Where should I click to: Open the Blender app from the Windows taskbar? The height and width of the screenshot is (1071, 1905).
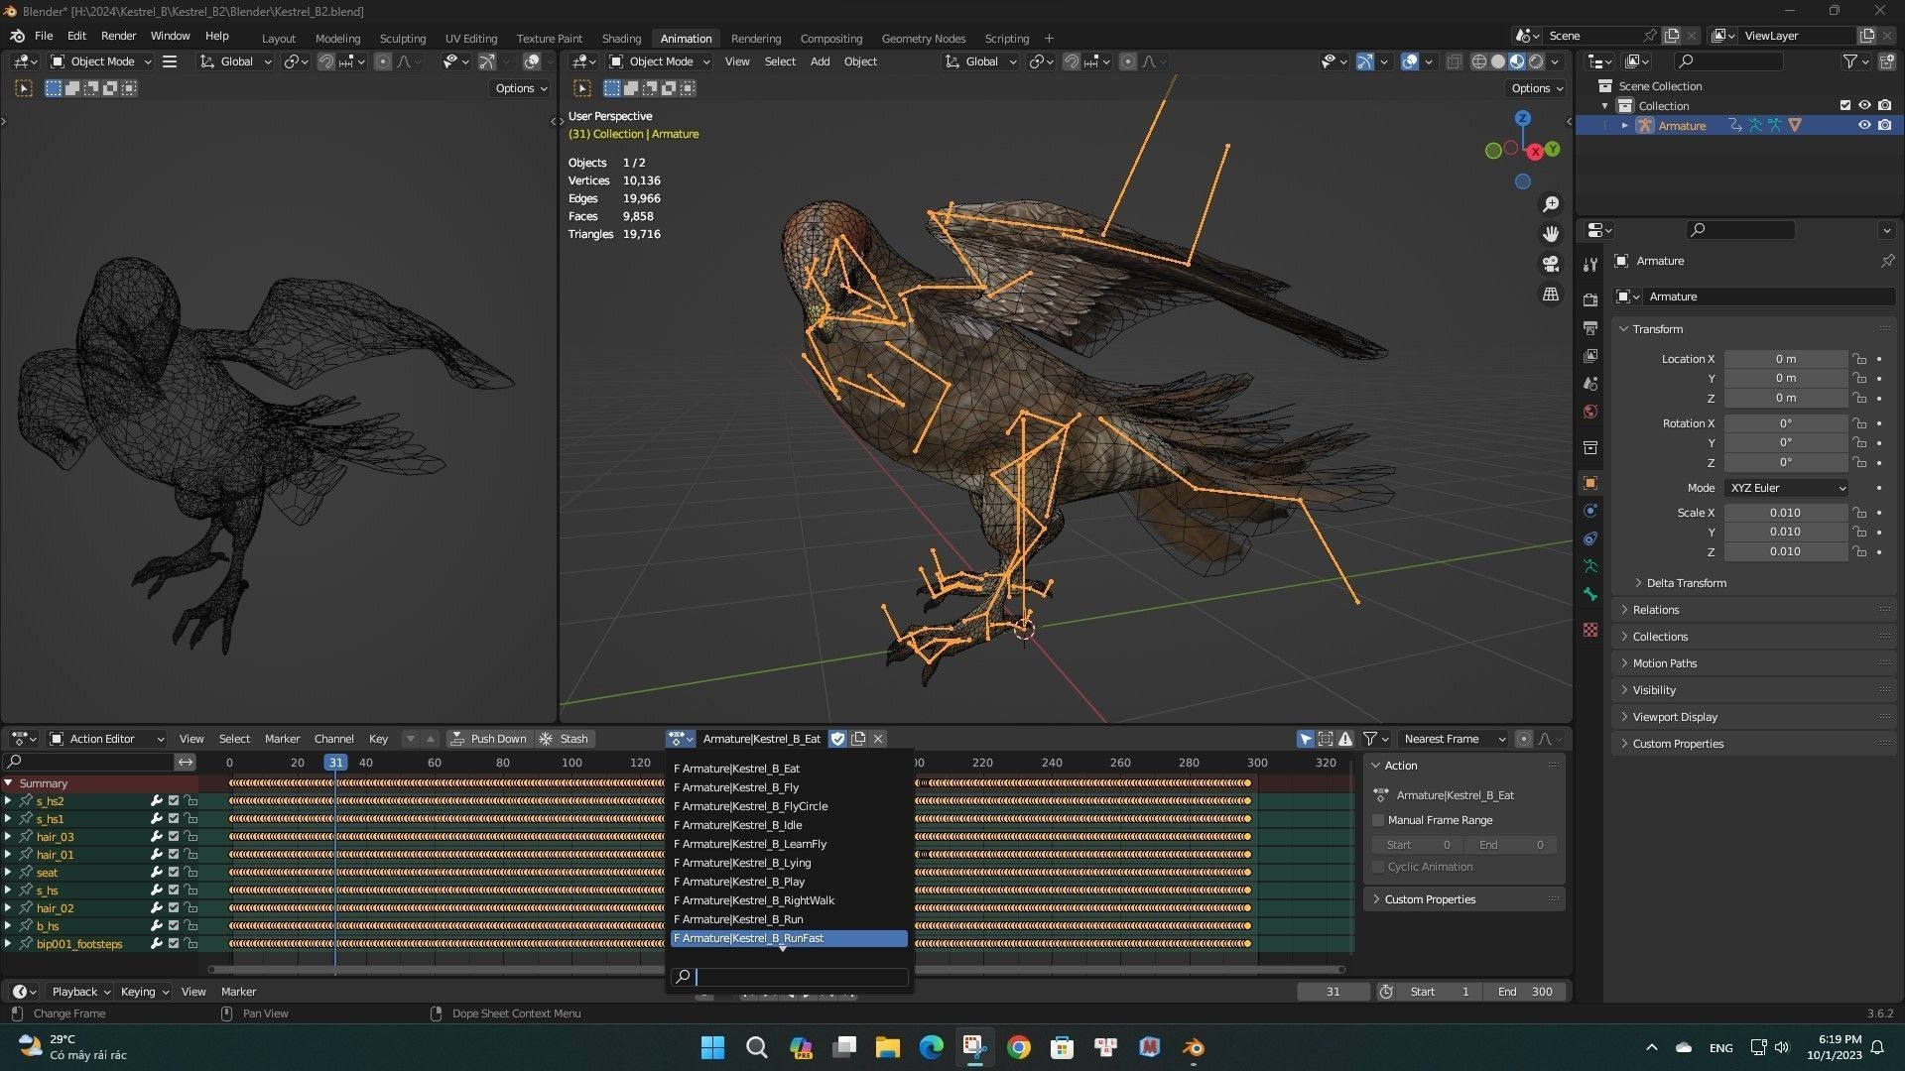tap(1194, 1047)
